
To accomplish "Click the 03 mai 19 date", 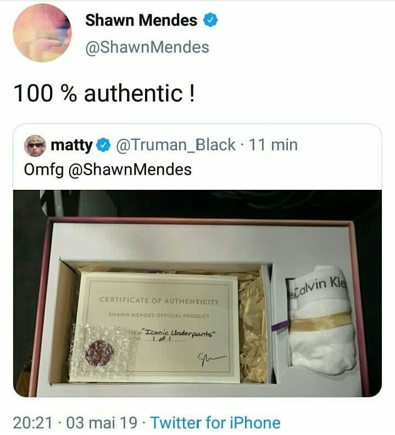I will tap(102, 423).
